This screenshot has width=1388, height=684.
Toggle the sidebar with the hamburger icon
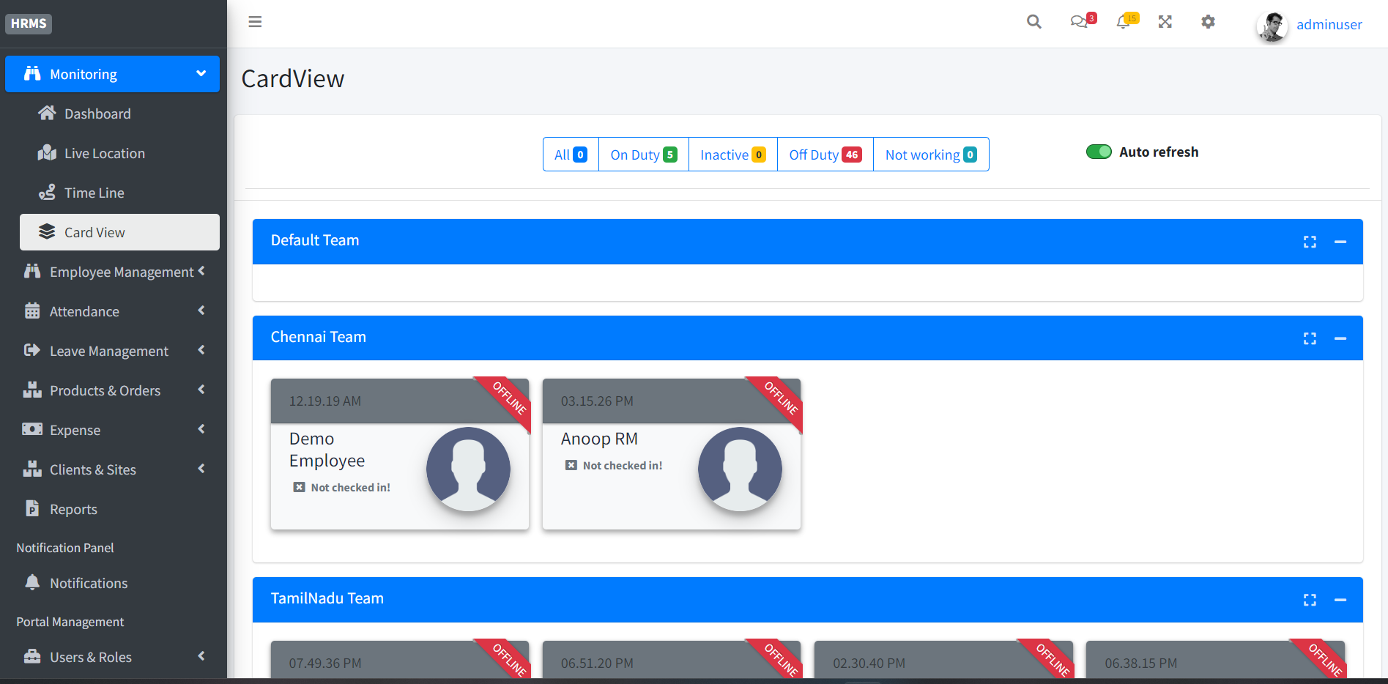click(255, 22)
